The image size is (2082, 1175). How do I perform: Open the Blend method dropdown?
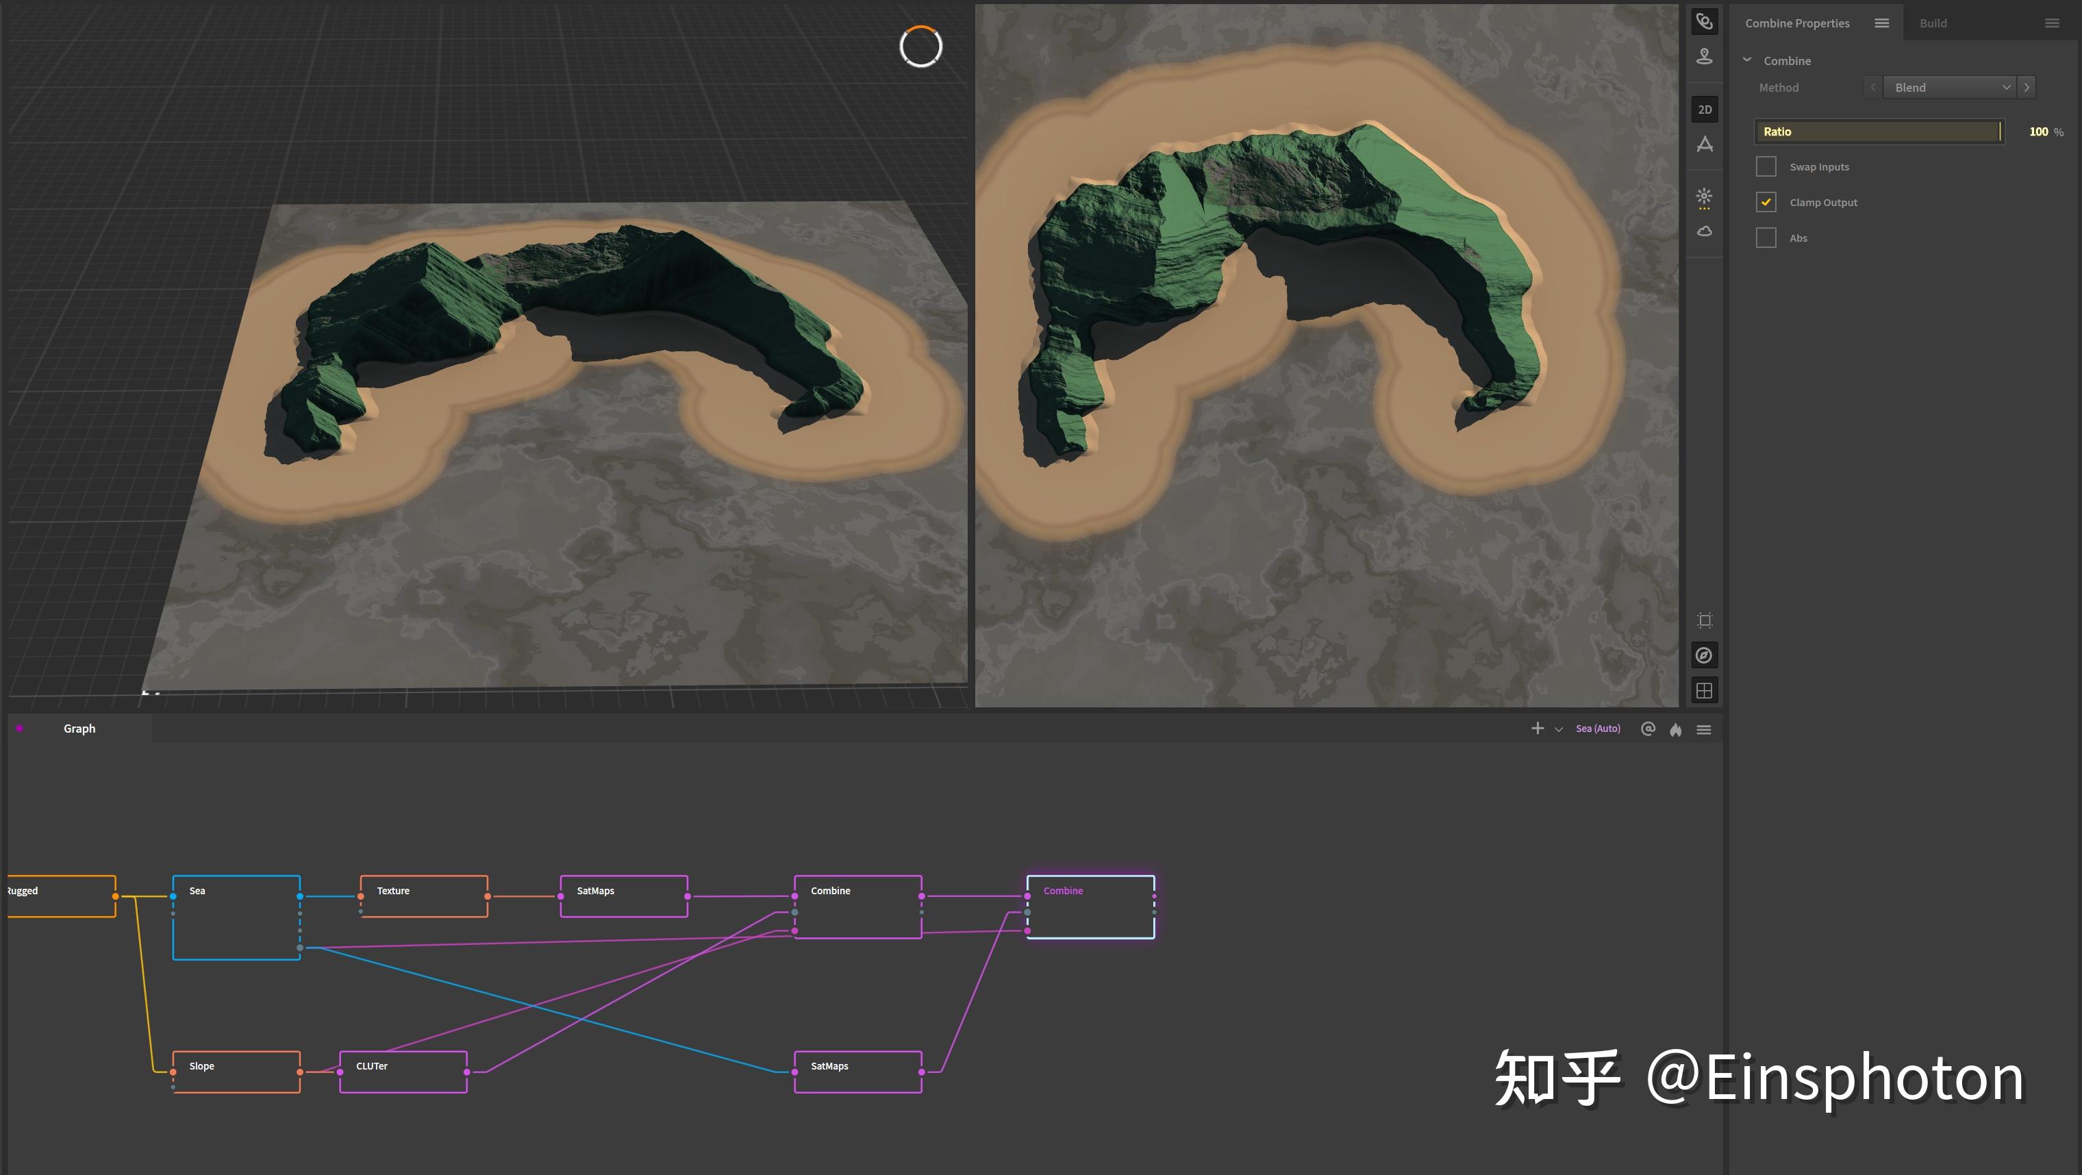click(x=1951, y=87)
